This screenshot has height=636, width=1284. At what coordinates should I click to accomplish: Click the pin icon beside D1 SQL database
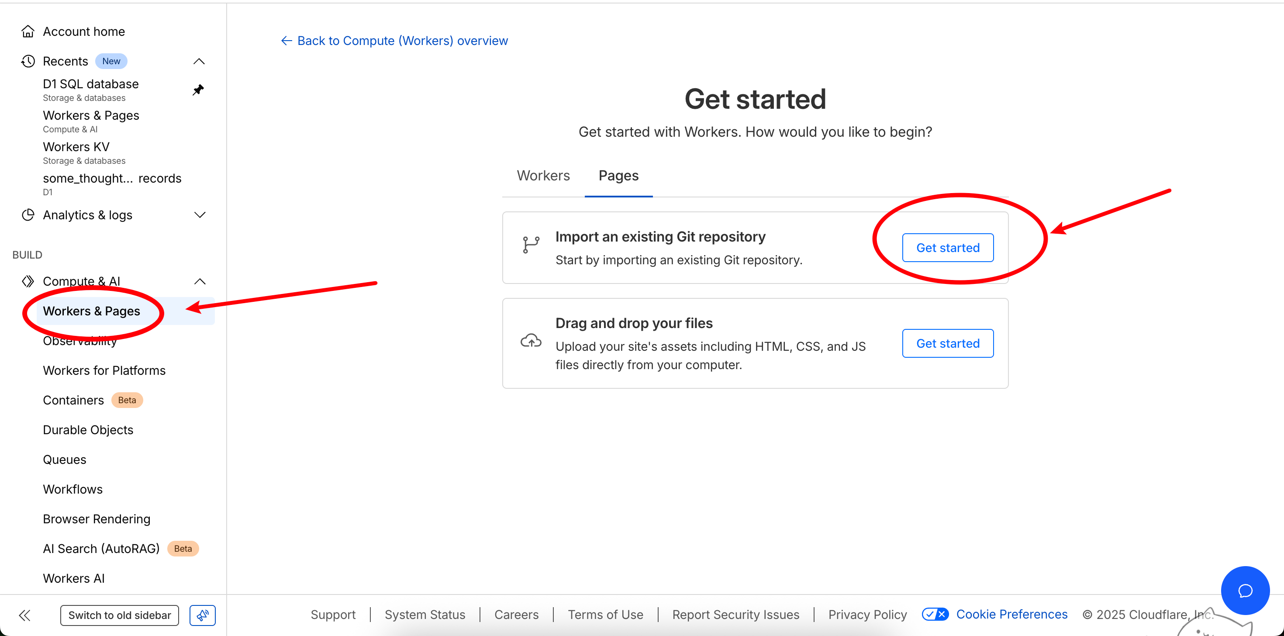pos(198,90)
